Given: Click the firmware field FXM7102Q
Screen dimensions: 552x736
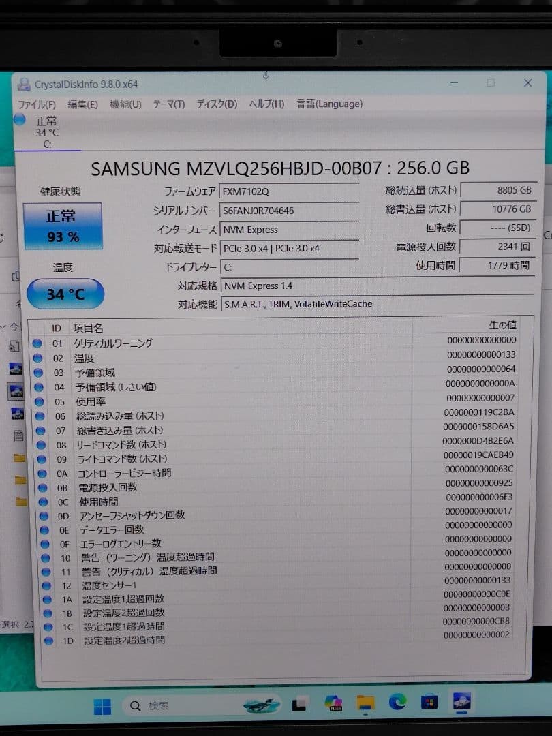Looking at the screenshot, I should 289,191.
